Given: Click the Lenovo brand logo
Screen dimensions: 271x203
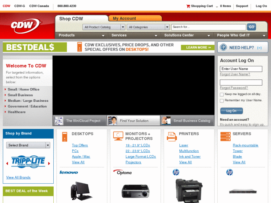Looking at the screenshot, I should click(69, 172).
